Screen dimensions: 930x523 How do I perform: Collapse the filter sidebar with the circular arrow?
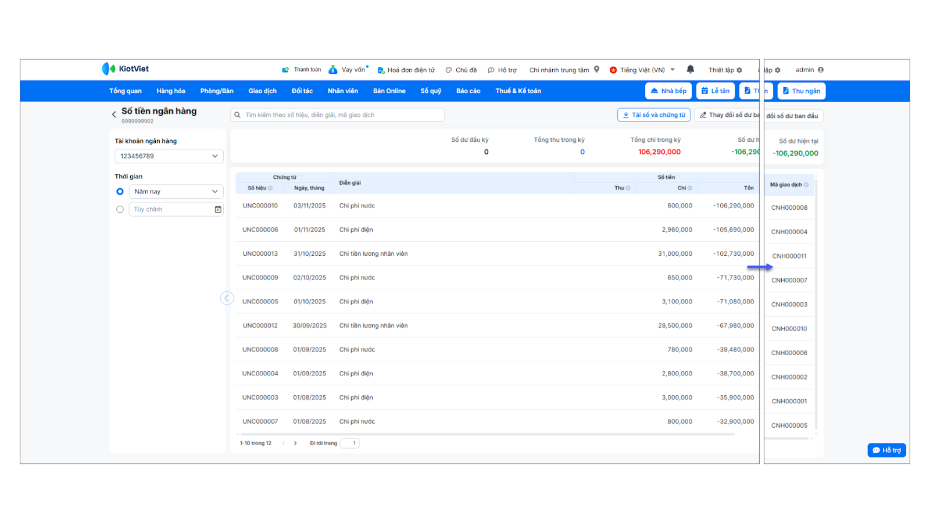coord(227,298)
